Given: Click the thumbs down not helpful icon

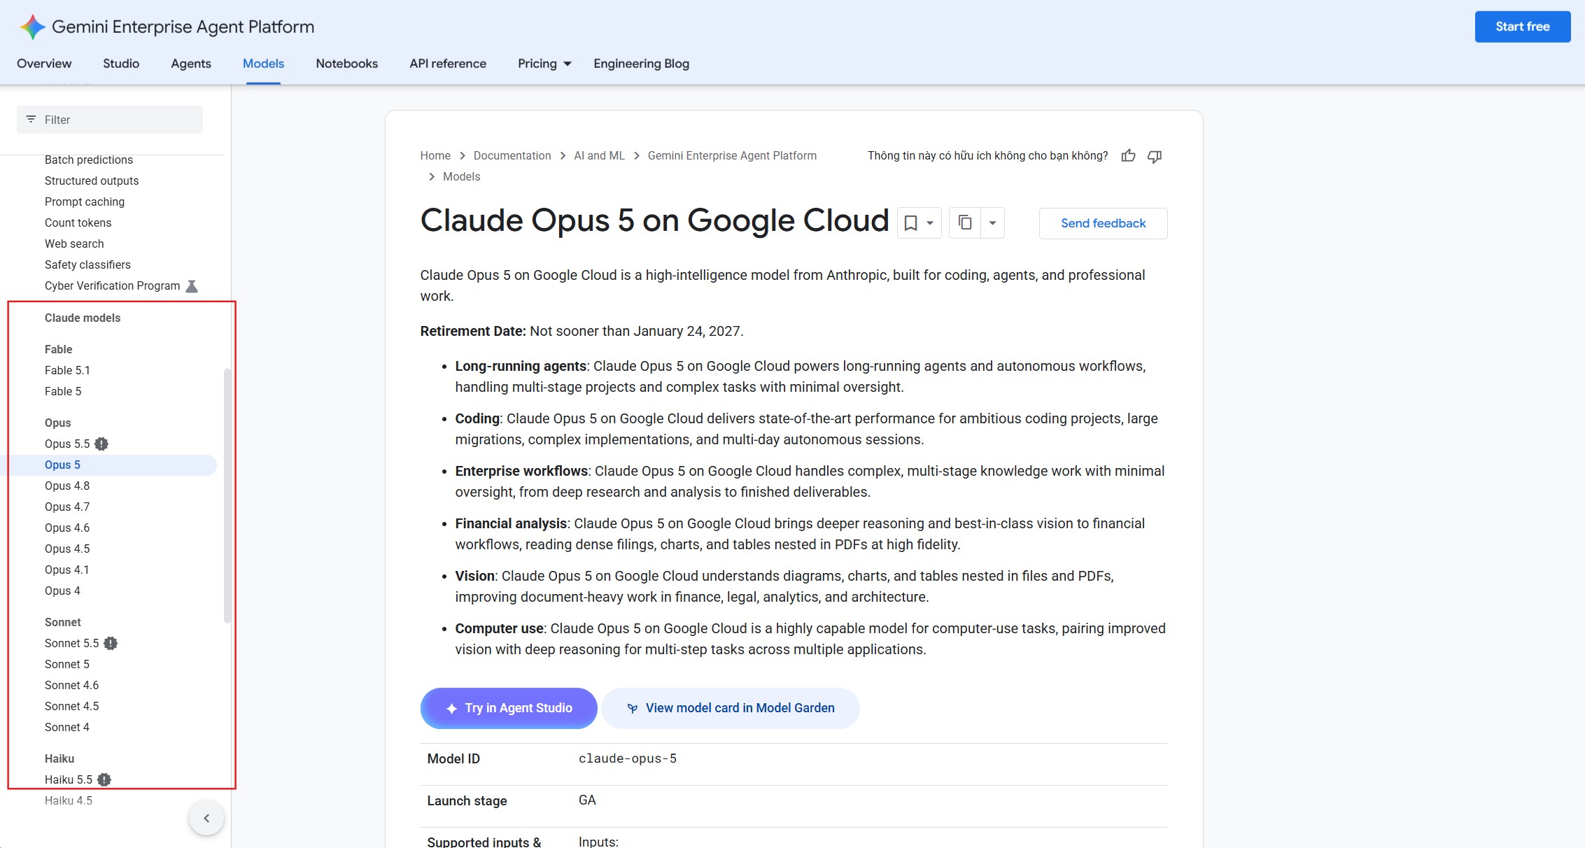Looking at the screenshot, I should click(1155, 156).
